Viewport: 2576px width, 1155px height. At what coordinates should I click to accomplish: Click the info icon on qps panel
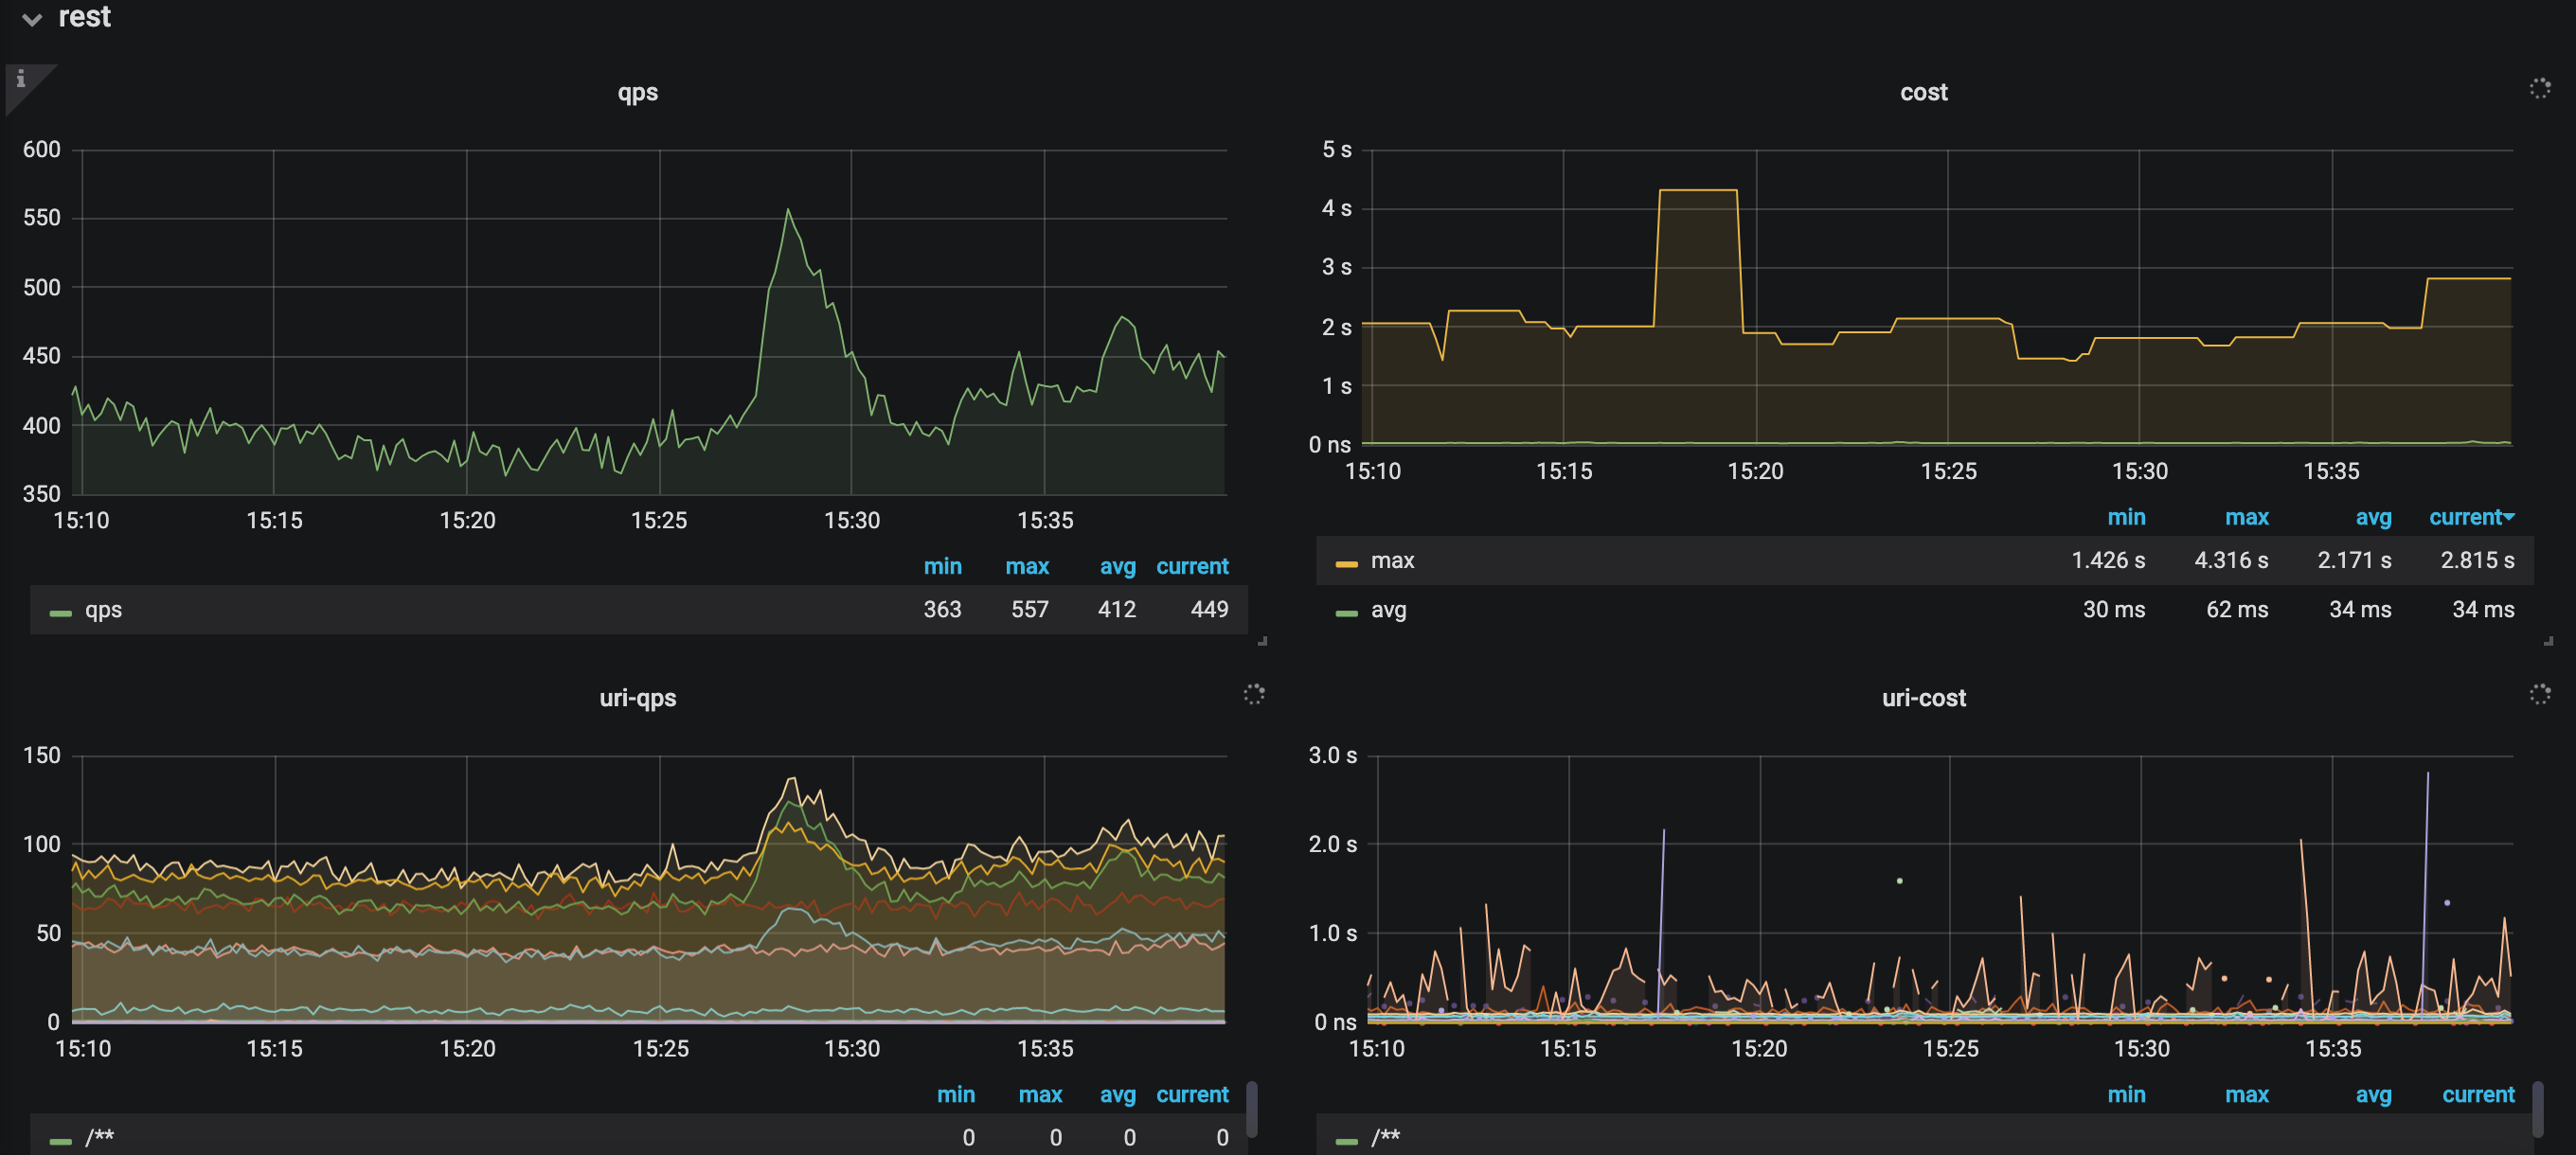coord(20,79)
